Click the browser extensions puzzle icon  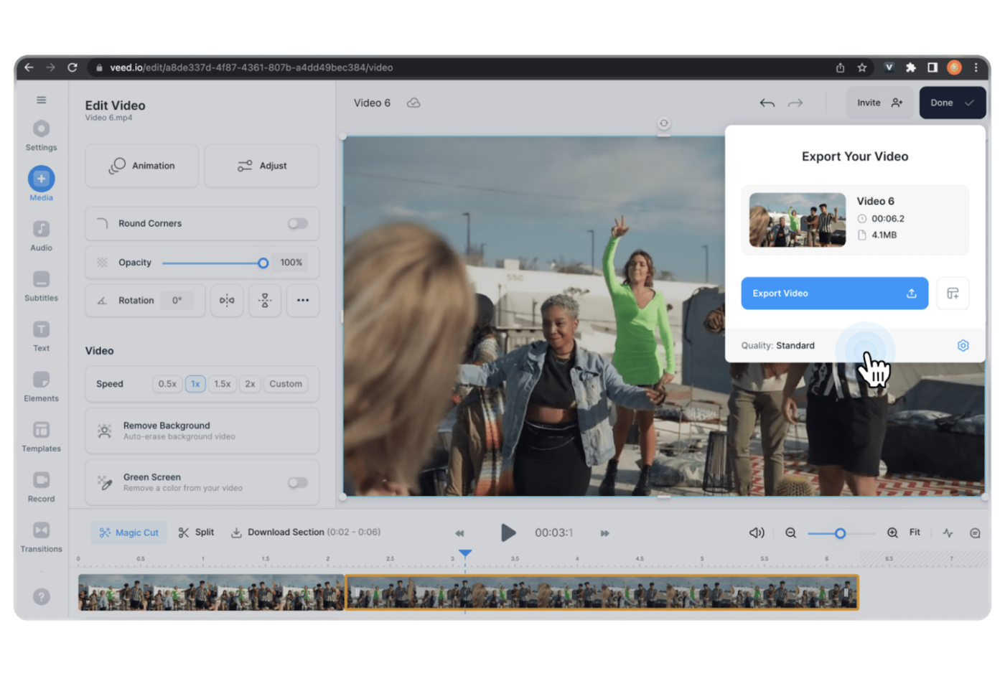pos(910,67)
